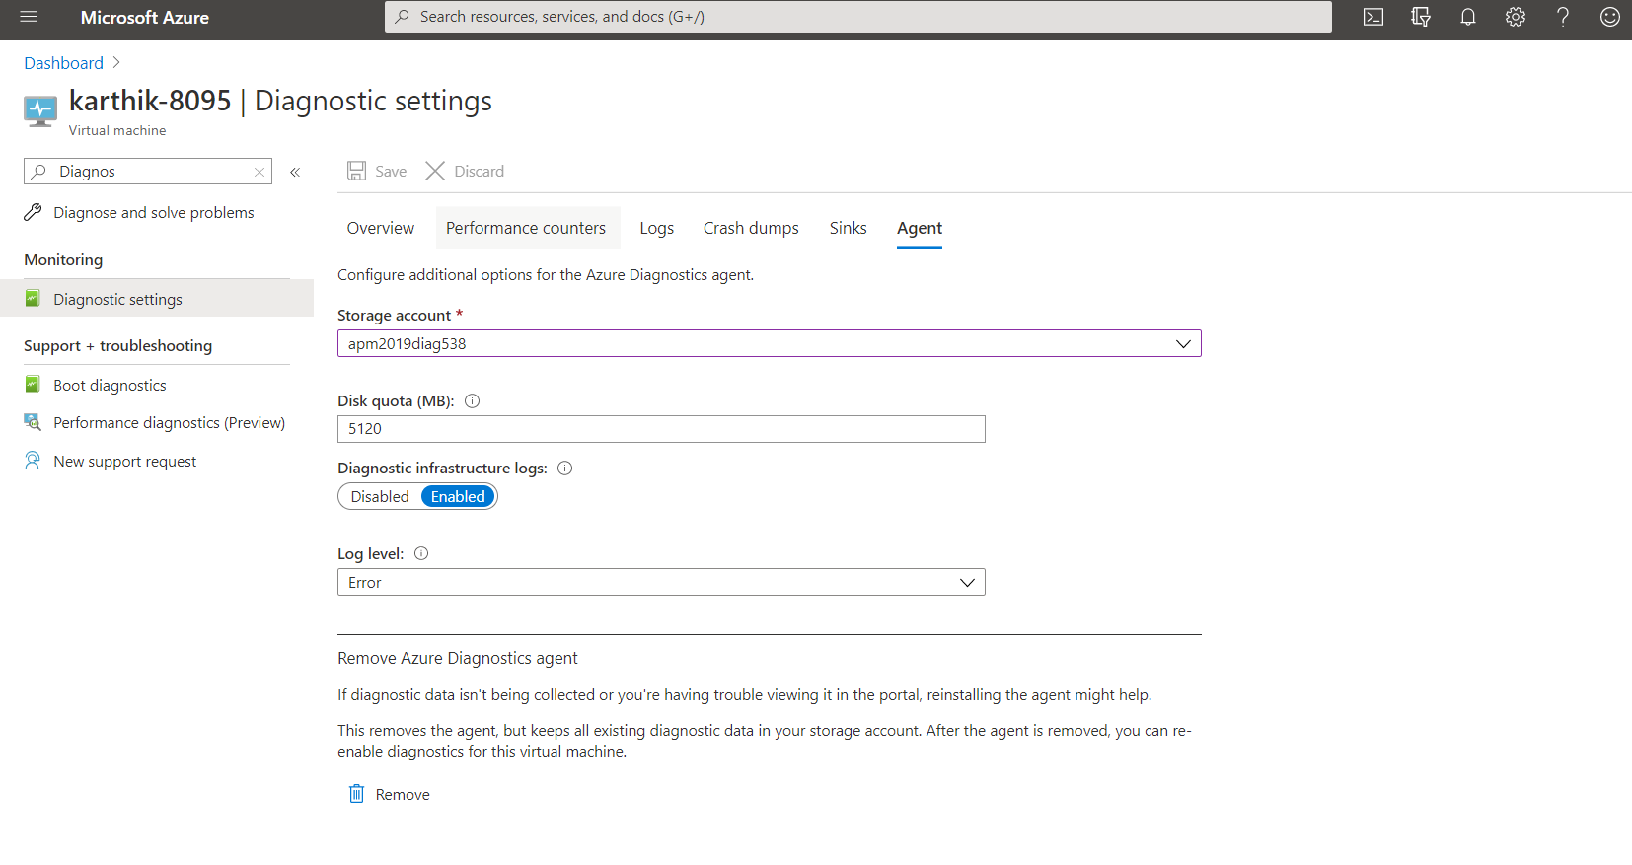
Task: Switch to the Performance counters tab
Action: [526, 228]
